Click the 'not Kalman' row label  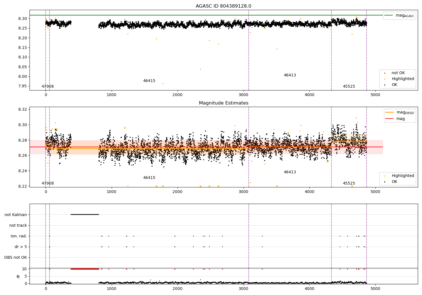coord(16,215)
